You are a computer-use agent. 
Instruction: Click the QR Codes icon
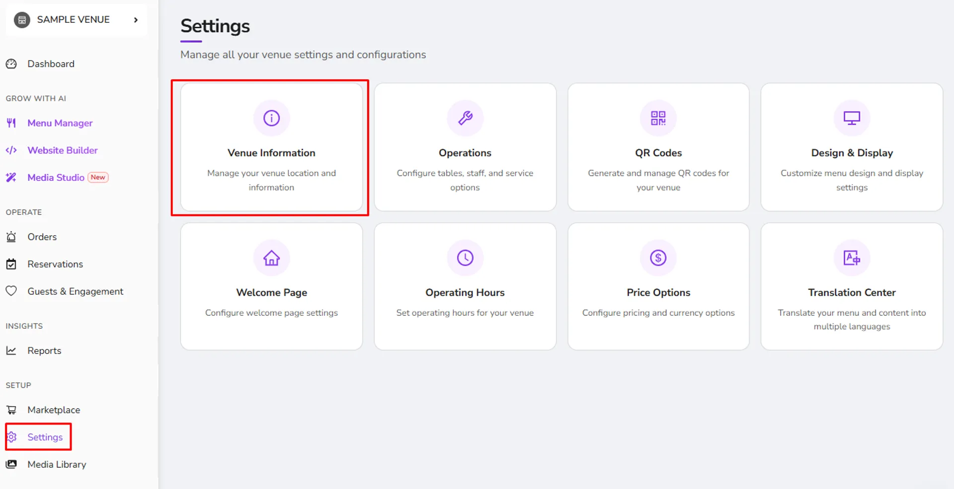click(x=658, y=118)
